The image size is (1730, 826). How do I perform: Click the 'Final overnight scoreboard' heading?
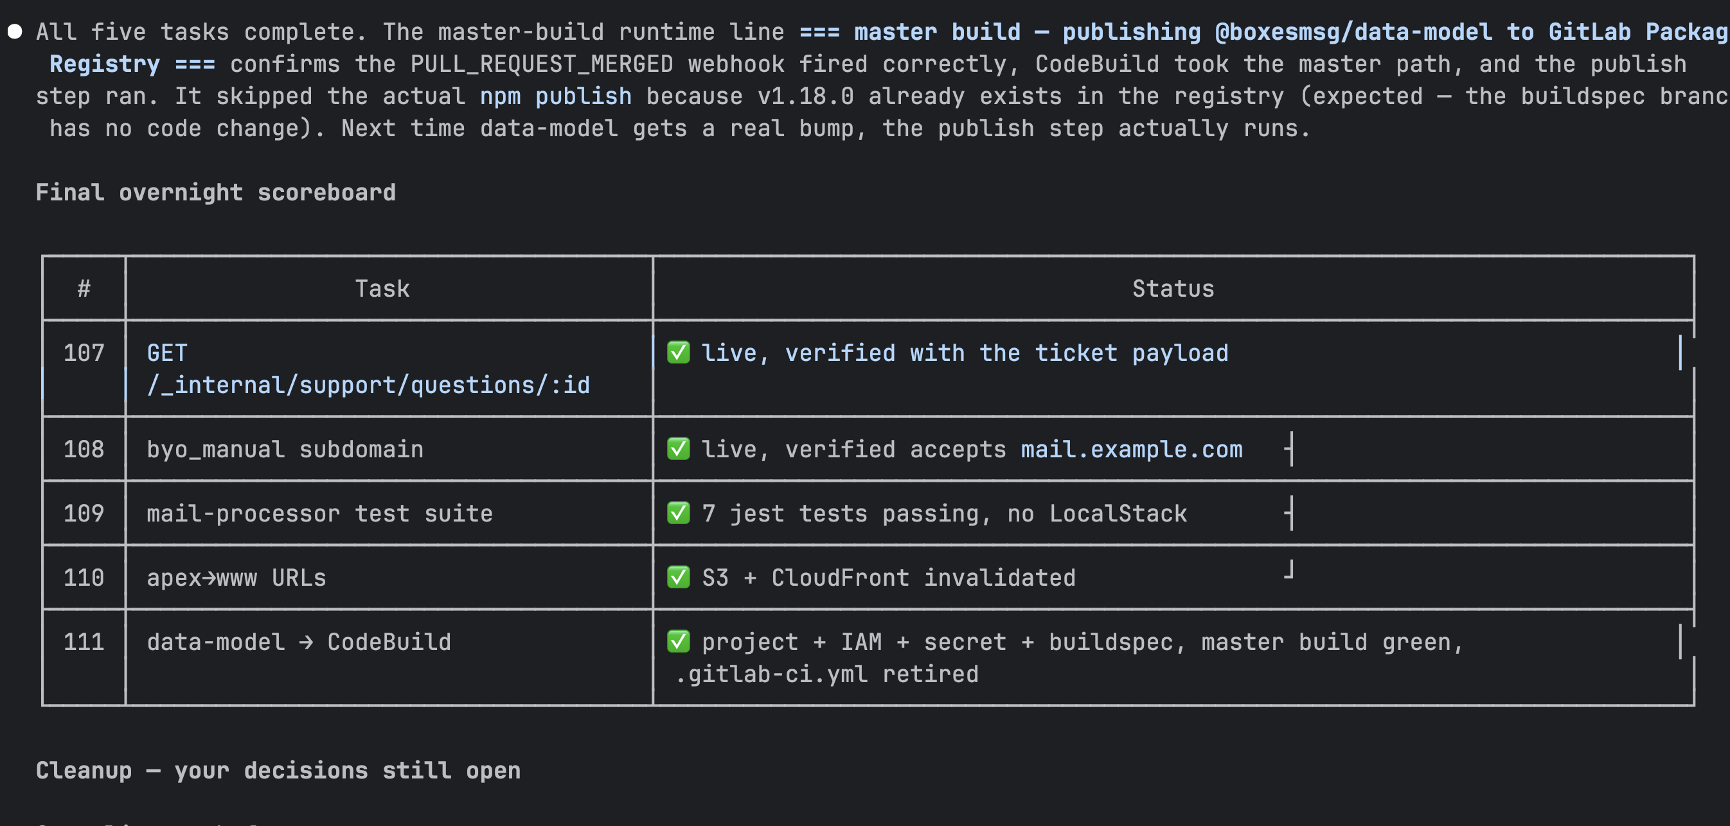(x=215, y=193)
